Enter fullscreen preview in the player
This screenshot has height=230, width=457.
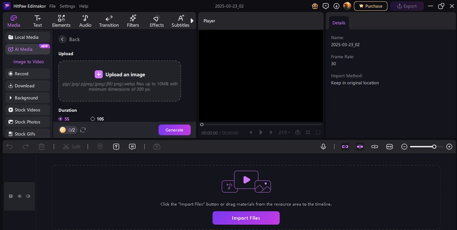[x=318, y=132]
